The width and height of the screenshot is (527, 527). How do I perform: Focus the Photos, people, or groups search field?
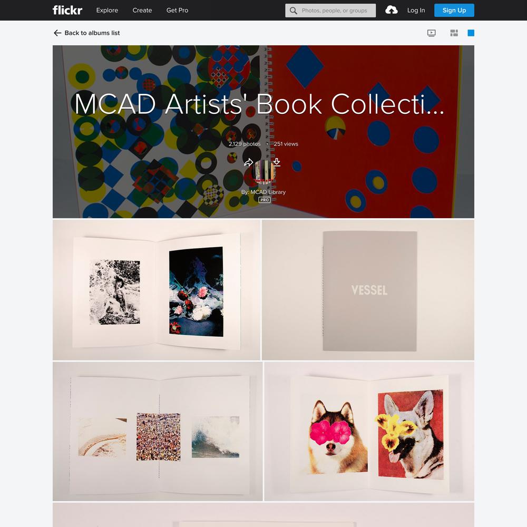[330, 11]
